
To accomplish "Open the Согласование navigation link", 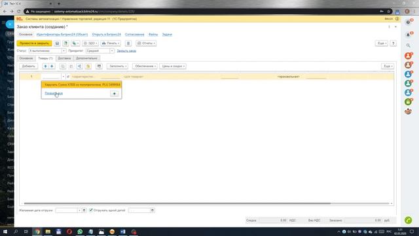I will click(x=134, y=35).
